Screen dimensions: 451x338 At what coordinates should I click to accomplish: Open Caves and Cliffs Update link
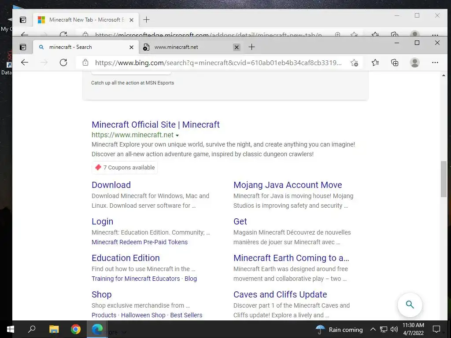pyautogui.click(x=280, y=294)
